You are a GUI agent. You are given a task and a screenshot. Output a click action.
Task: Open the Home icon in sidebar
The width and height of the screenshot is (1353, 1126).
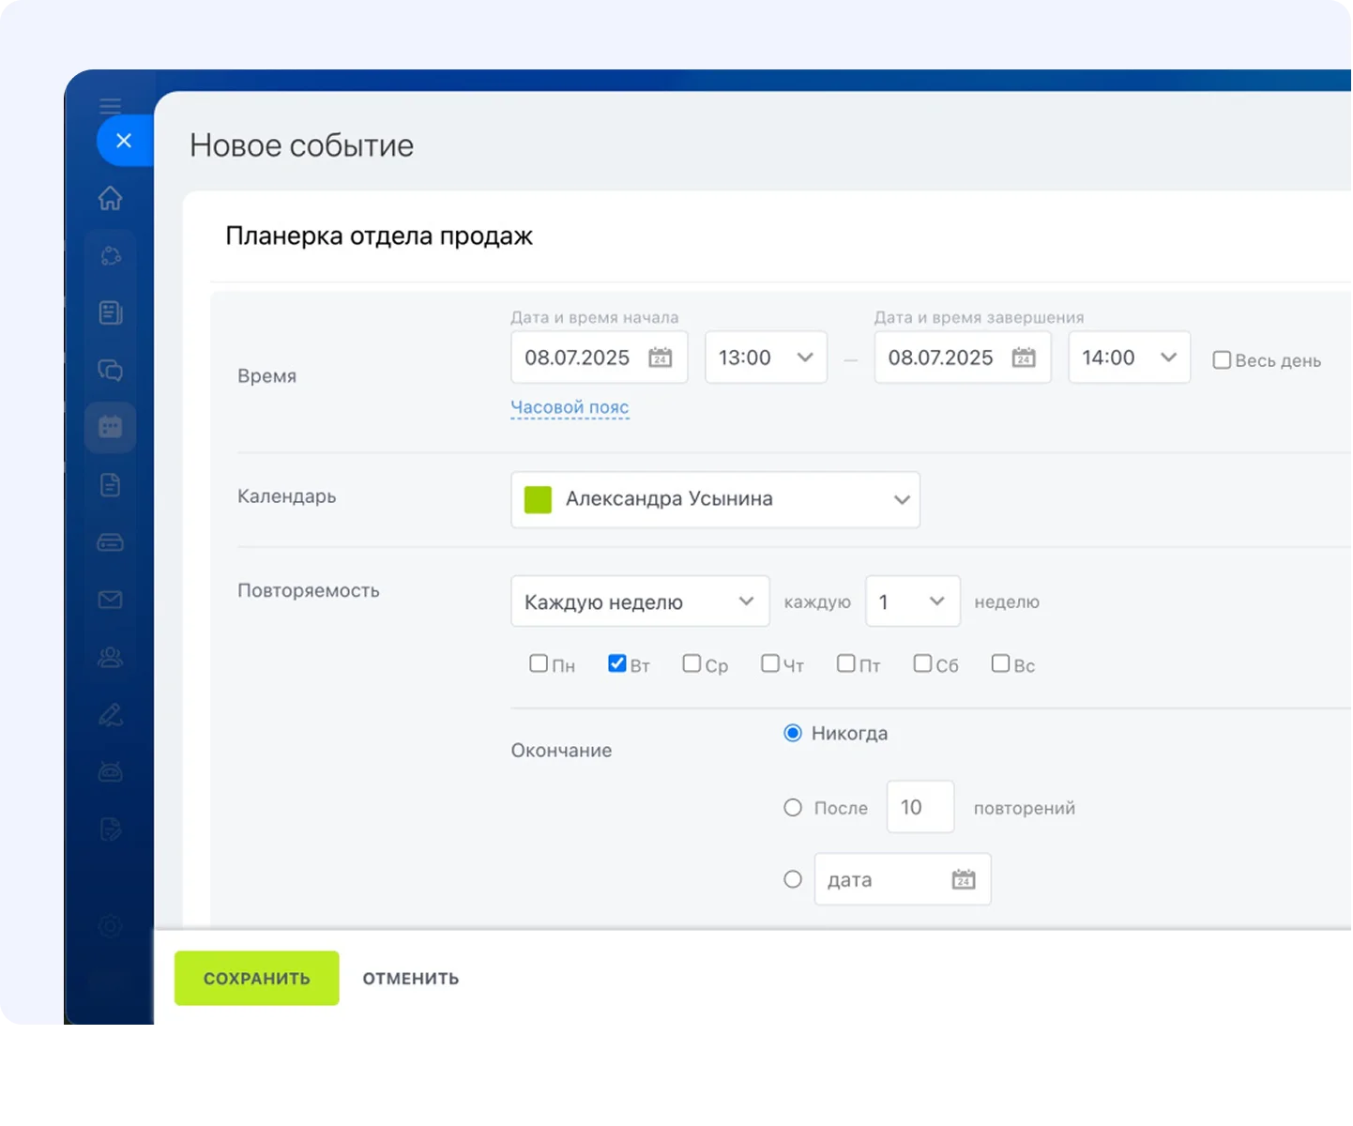click(x=110, y=198)
